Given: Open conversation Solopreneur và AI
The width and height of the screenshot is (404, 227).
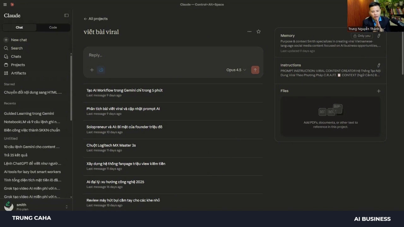Looking at the screenshot, I should (173, 130).
